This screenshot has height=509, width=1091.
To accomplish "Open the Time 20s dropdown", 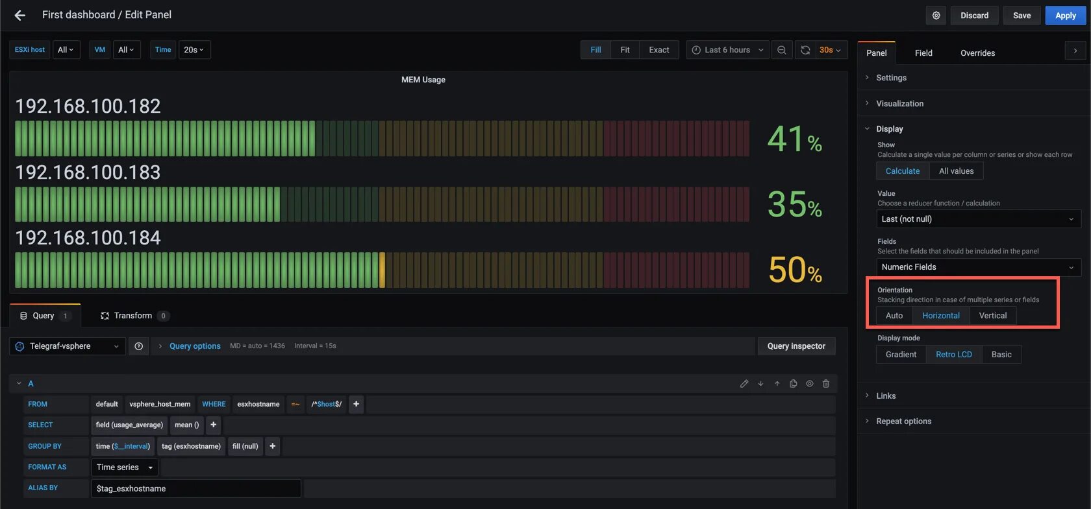I will 194,50.
